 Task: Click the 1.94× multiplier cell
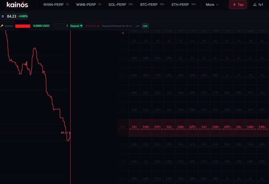[x=204, y=76]
